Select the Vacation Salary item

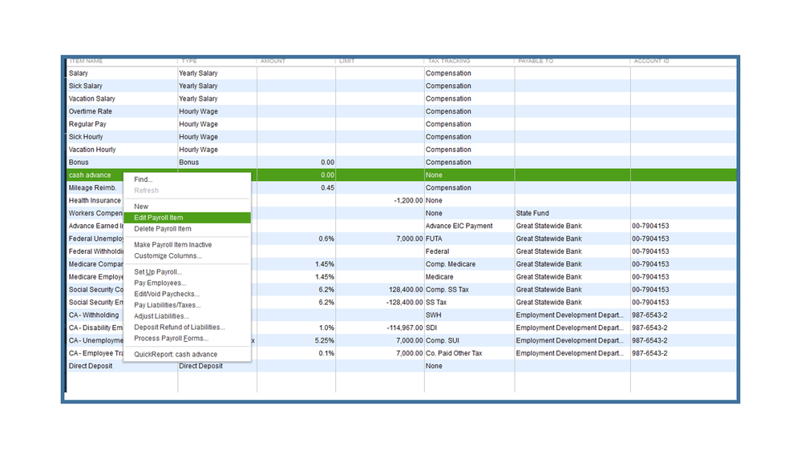coord(92,99)
